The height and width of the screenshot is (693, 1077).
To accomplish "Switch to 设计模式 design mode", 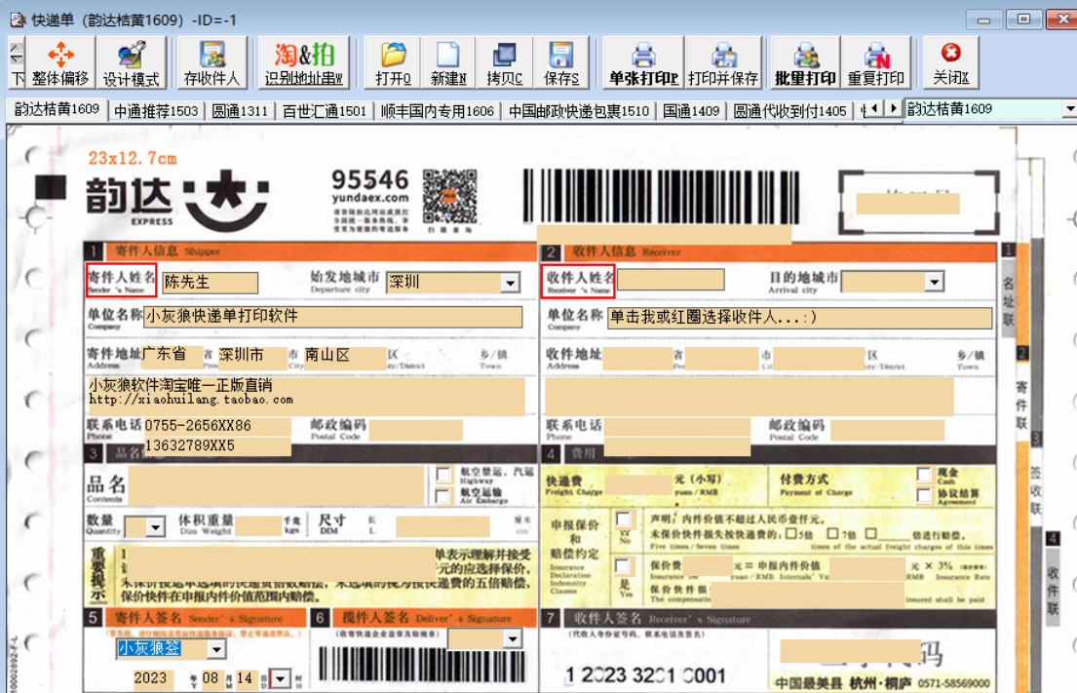I will pyautogui.click(x=132, y=63).
